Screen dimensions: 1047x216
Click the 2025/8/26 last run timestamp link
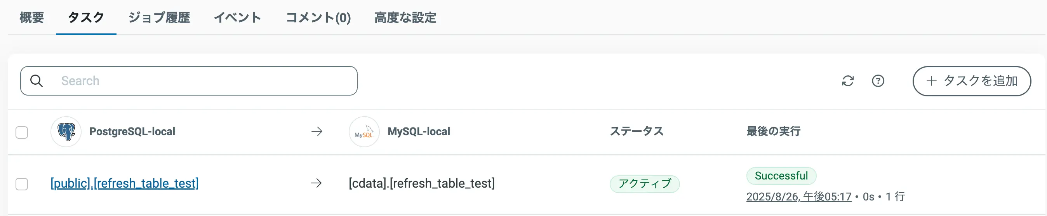pos(798,197)
